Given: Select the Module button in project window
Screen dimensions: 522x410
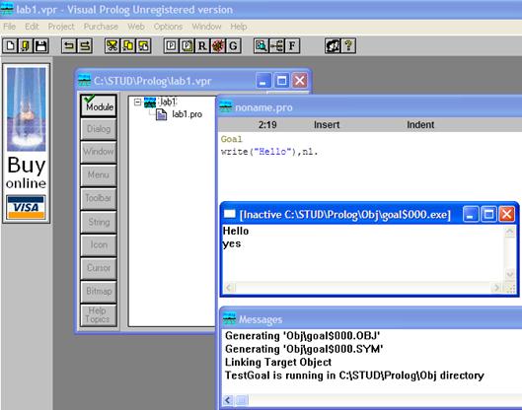Looking at the screenshot, I should (x=99, y=105).
